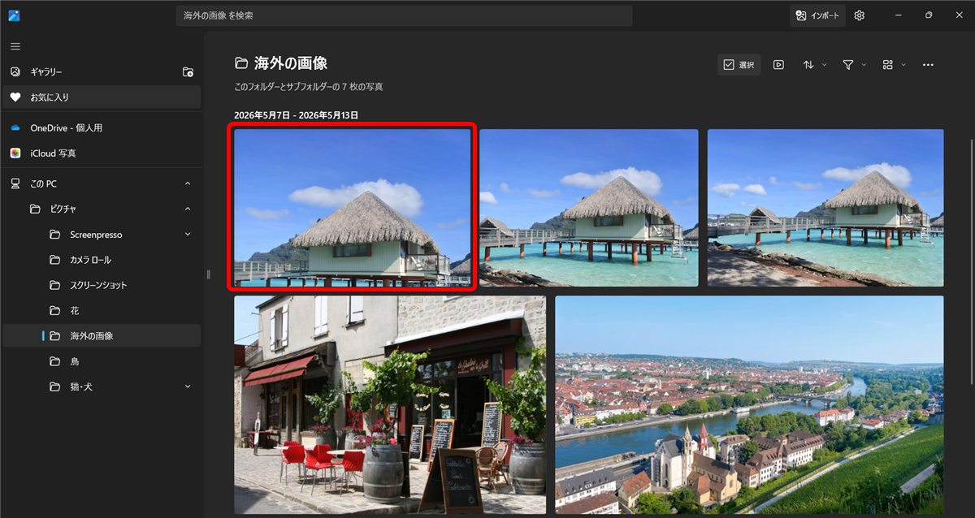
Task: Click the ギャラリー picture icon
Action: [x=15, y=71]
